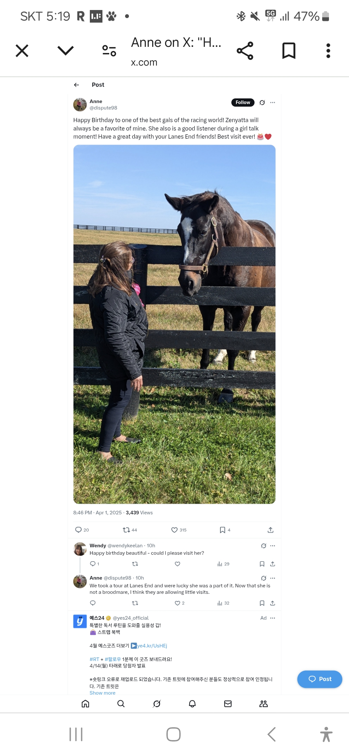Open more options on Anne's post
The width and height of the screenshot is (349, 756).
(x=273, y=102)
